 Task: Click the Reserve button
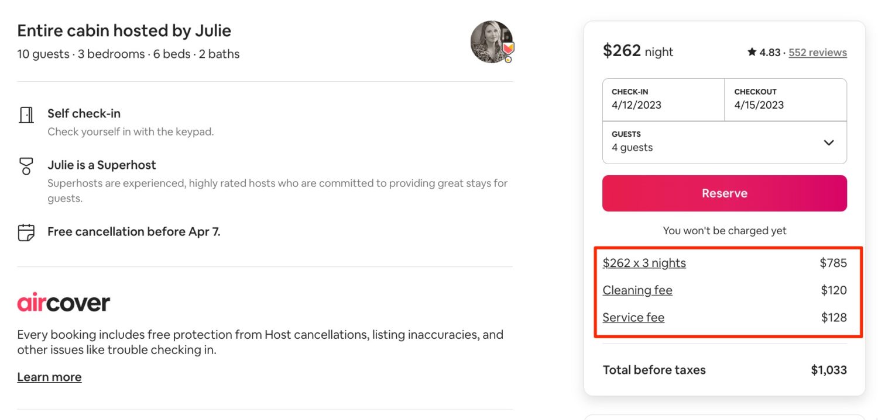(724, 193)
